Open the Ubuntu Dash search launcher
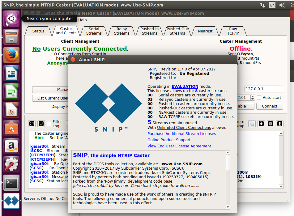294x216 pixels. [x=11, y=19]
